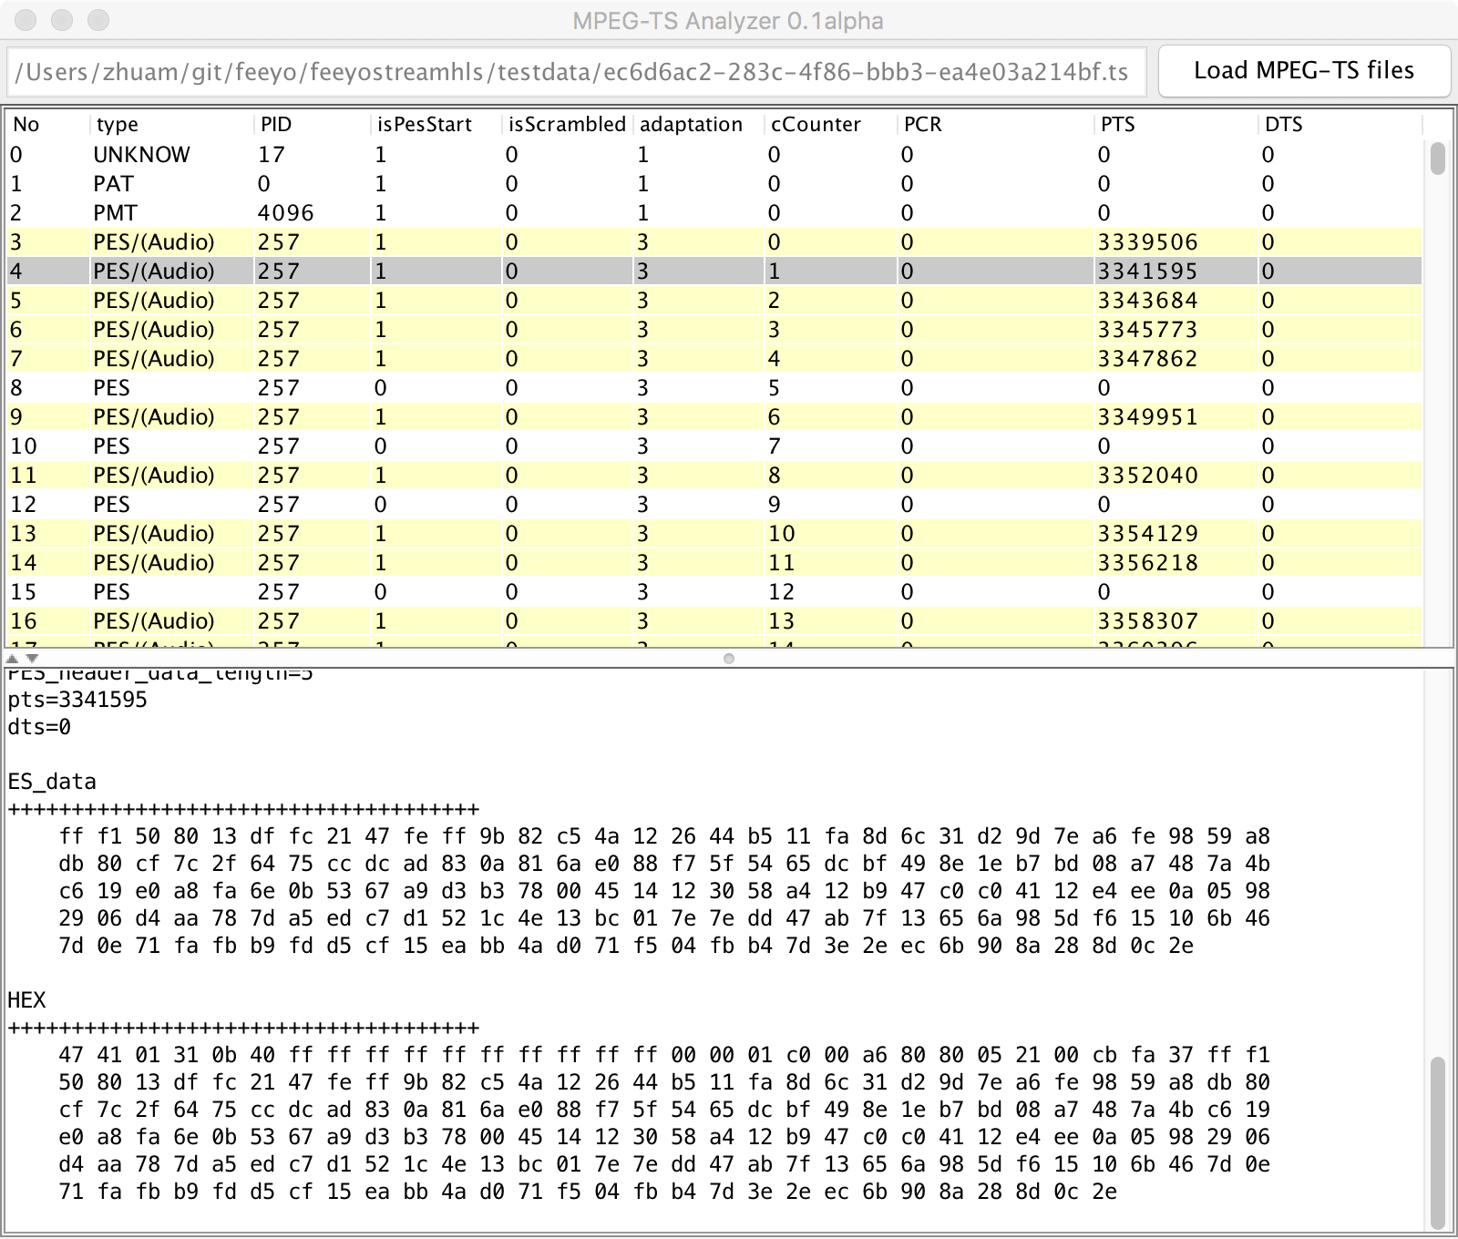This screenshot has width=1458, height=1239.
Task: Click the PCR column header
Action: [x=995, y=125]
